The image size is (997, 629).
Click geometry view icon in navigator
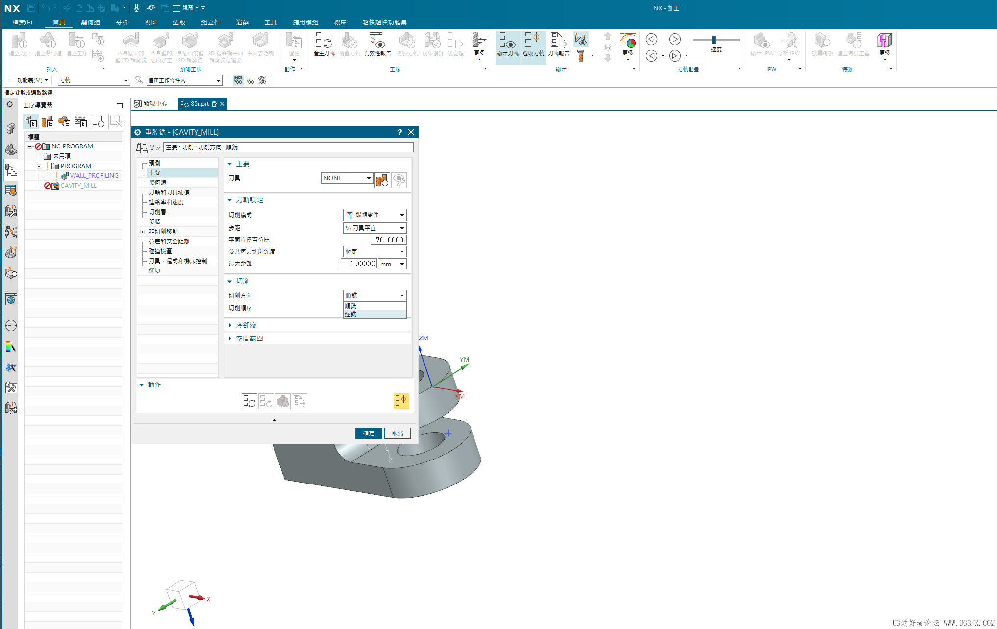tap(64, 121)
